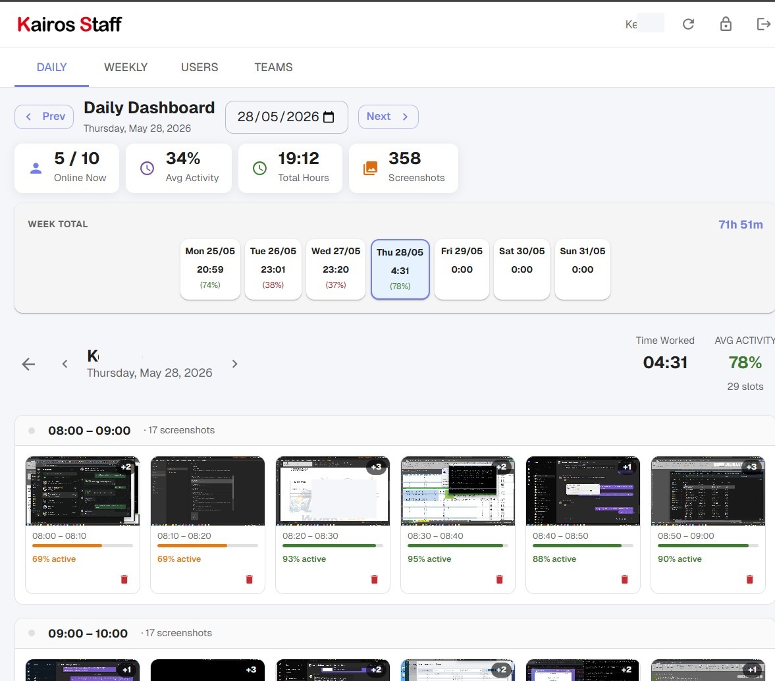Delete the 08:50 – 09:00 screenshot slot
This screenshot has height=681, width=775.
coord(749,579)
